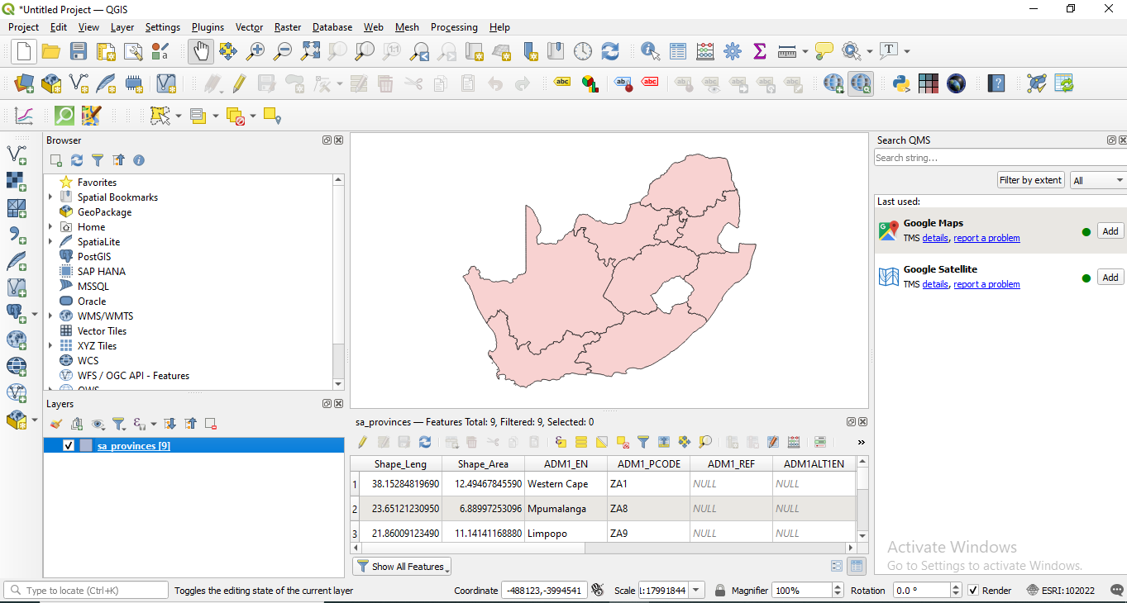Screen dimensions: 1127x603
Task: Click the QMS Search string input field
Action: coord(999,158)
